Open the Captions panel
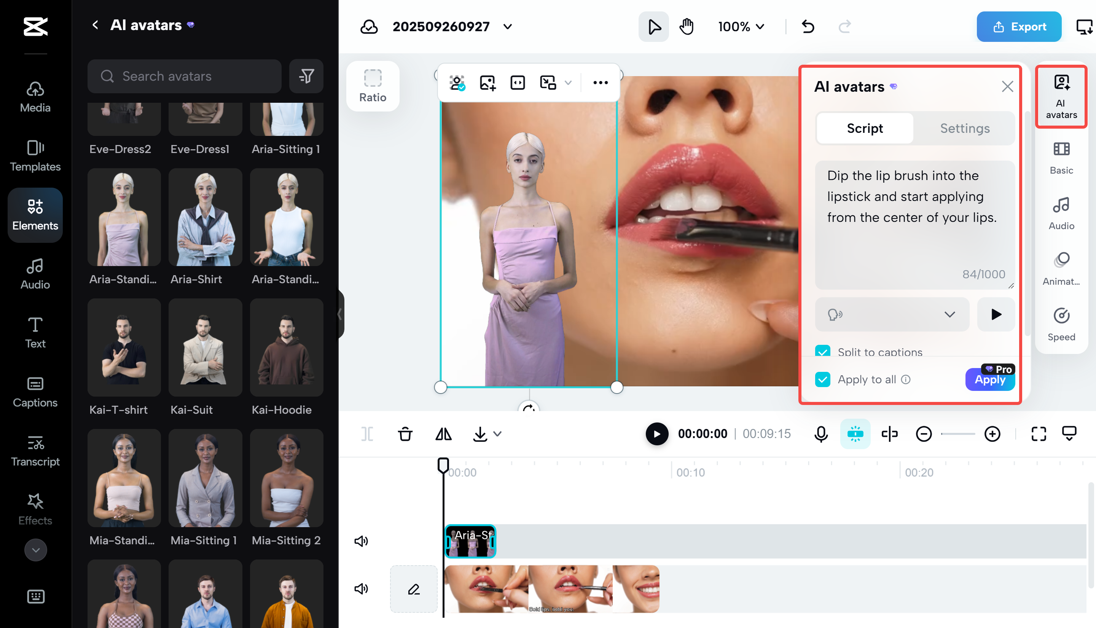The width and height of the screenshot is (1096, 628). point(35,392)
